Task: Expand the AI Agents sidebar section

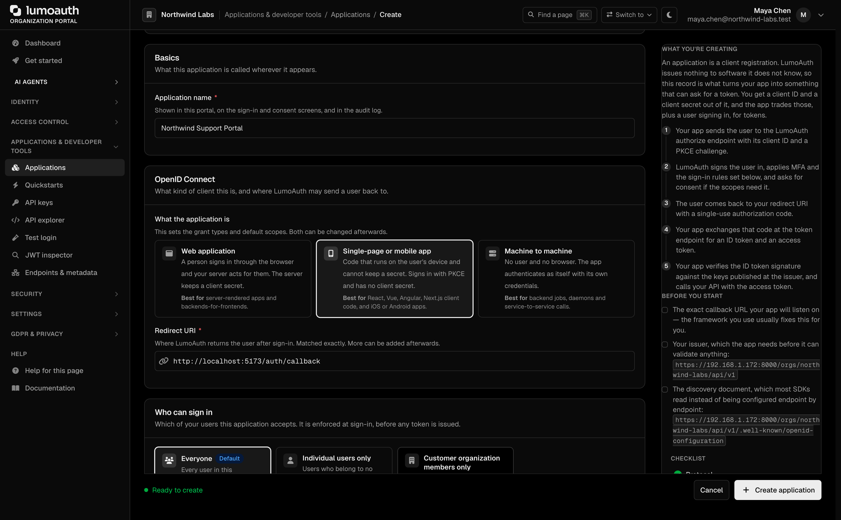Action: pyautogui.click(x=65, y=82)
